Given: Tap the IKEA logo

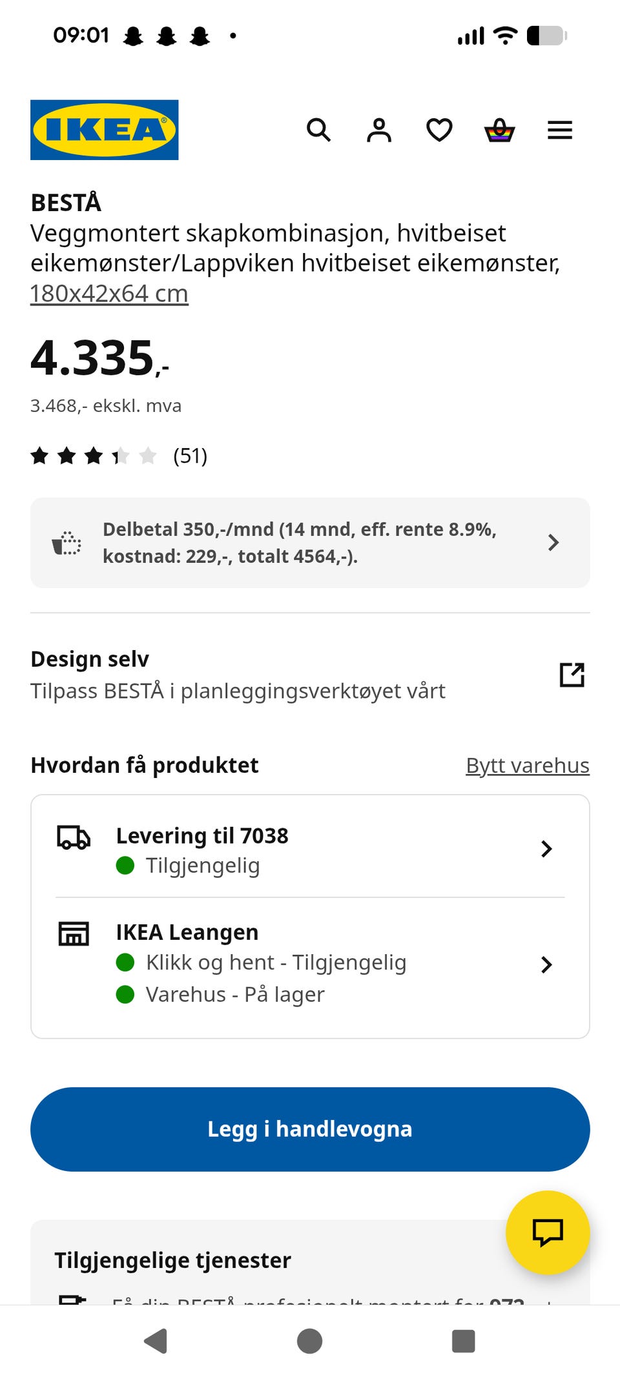Looking at the screenshot, I should coord(104,130).
